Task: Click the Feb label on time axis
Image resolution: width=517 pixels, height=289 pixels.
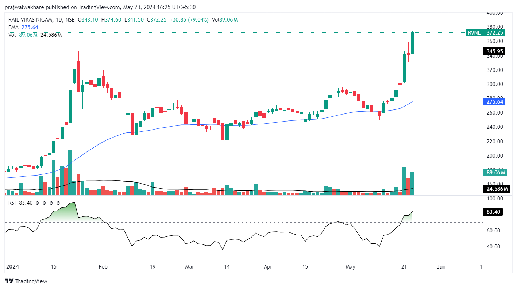Action: coord(103,267)
